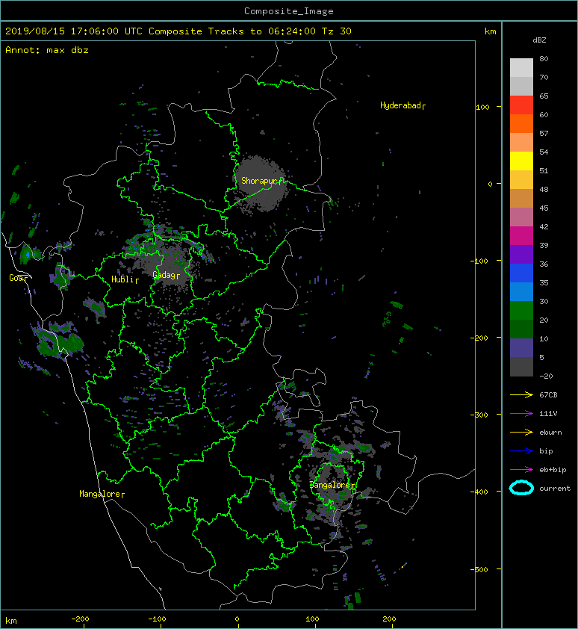Viewport: 578px width, 629px height.
Task: Click the yellow 67CB arrow icon
Action: coord(521,395)
